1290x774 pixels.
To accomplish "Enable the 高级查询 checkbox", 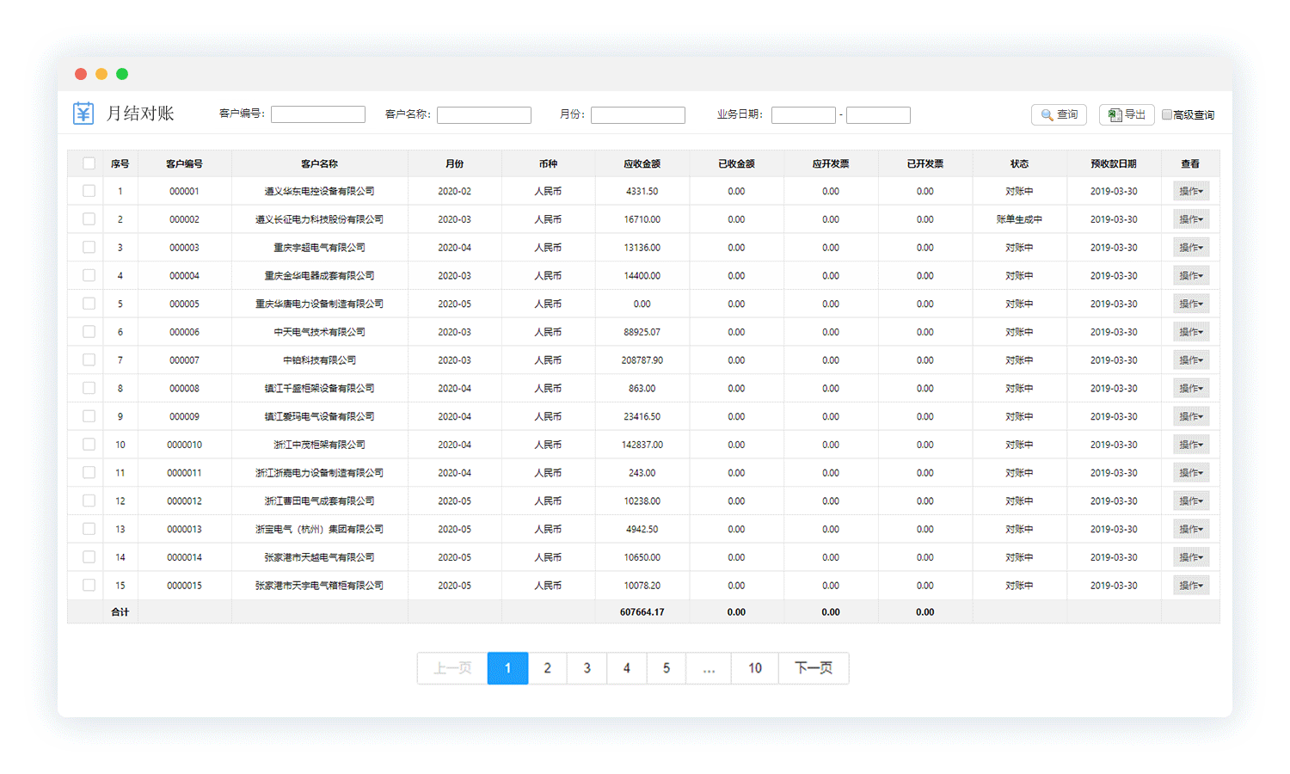I will click(1167, 114).
